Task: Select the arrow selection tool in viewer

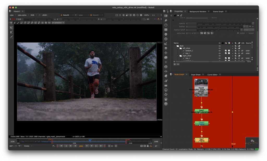Action: [11, 28]
